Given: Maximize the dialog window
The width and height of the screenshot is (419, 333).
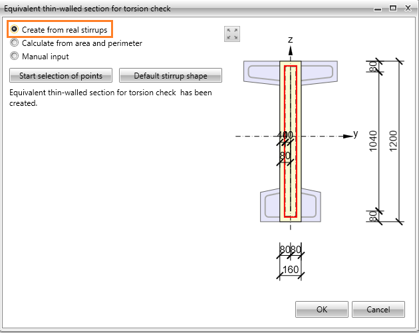Looking at the screenshot, I should (x=393, y=8).
